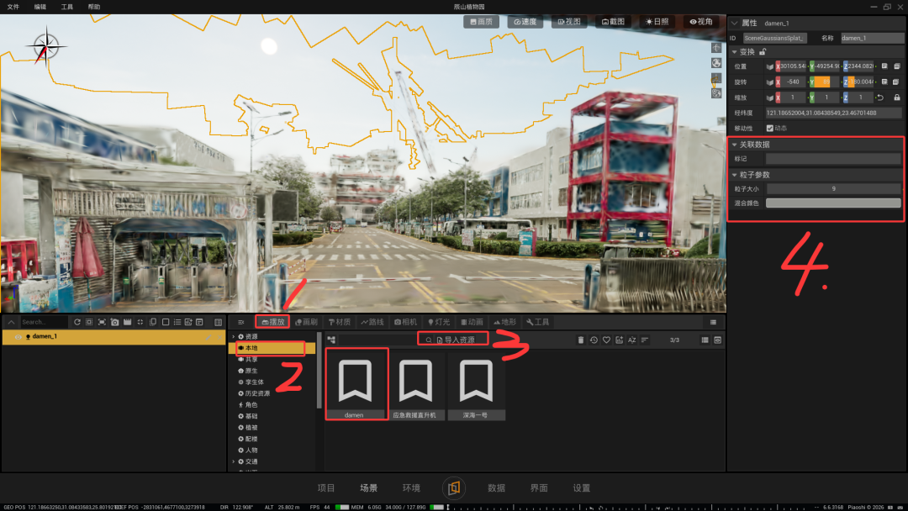Expand the 资源 tree node
This screenshot has width=908, height=511.
(x=234, y=337)
